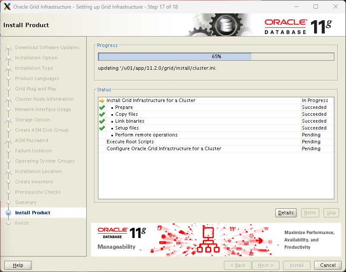Select Install Product step label

pos(33,213)
